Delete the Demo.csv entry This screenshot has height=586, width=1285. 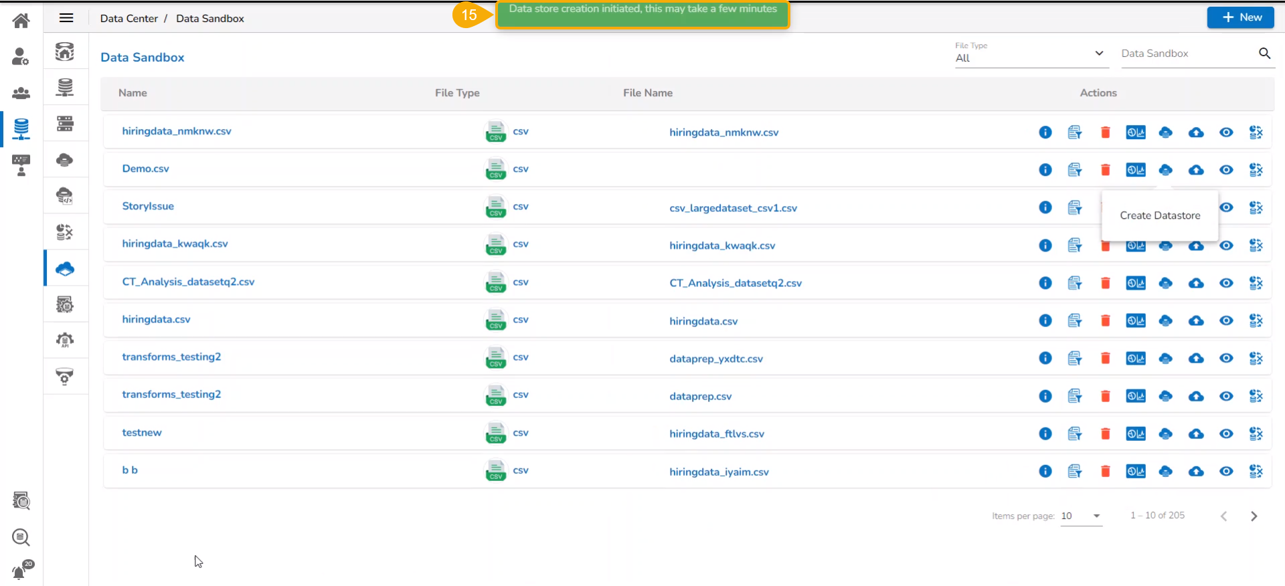tap(1106, 170)
